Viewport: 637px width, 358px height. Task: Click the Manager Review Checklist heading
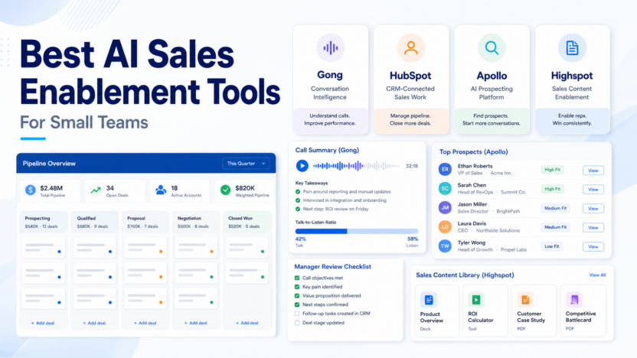pos(332,267)
